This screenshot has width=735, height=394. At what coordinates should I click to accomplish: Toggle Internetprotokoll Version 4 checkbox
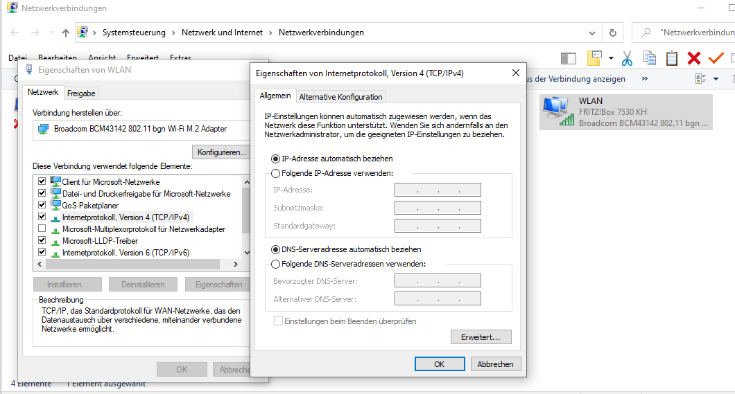42,217
